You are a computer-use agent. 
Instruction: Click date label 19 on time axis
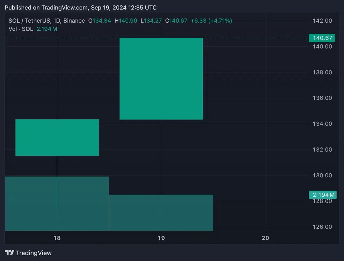161,238
